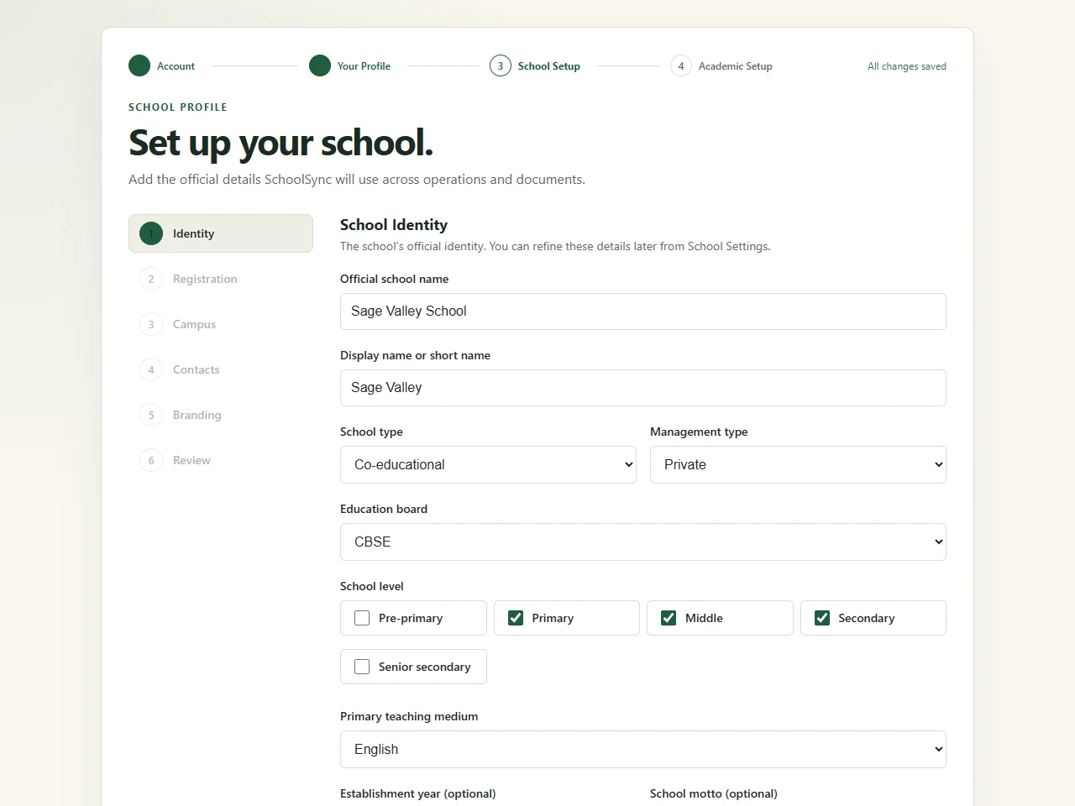Return to the Your Profile step label
Screen dimensions: 1075x806
click(364, 66)
